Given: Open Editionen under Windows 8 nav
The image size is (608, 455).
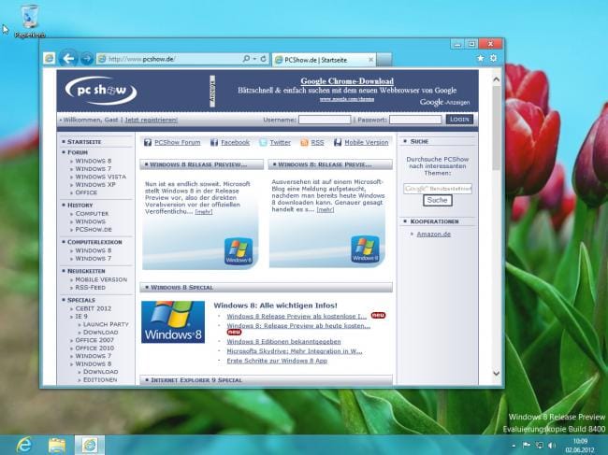Looking at the screenshot, I should pyautogui.click(x=100, y=380).
